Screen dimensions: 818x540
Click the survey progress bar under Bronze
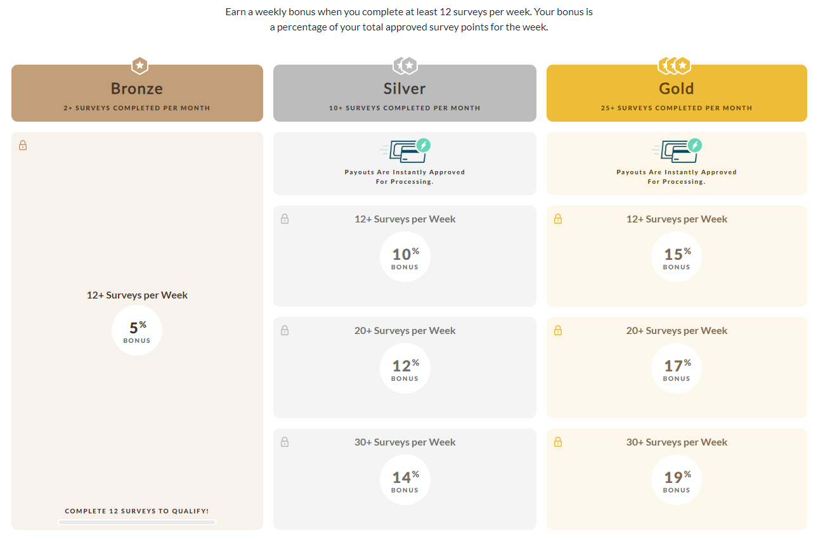click(x=137, y=522)
